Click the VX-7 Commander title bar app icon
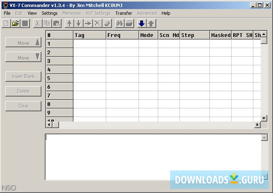Image resolution: width=273 pixels, height=193 pixels. (x=5, y=5)
